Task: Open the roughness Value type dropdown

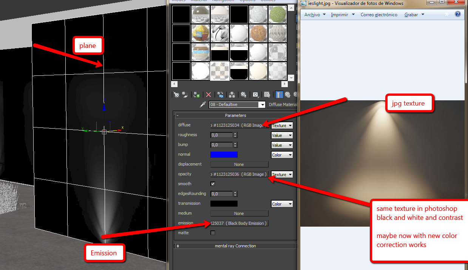Action: (x=282, y=135)
